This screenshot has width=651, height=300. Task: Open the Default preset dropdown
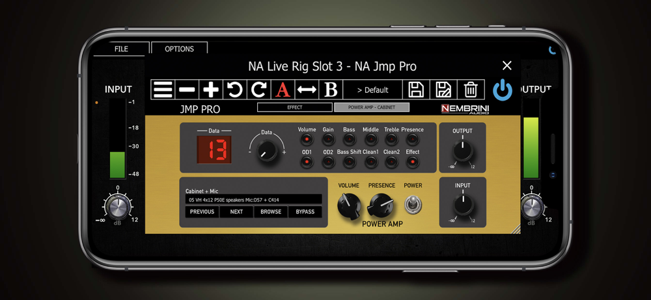click(x=372, y=90)
